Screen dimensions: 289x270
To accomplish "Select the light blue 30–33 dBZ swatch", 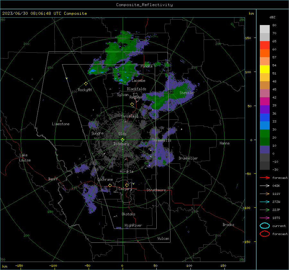I will (x=265, y=126).
